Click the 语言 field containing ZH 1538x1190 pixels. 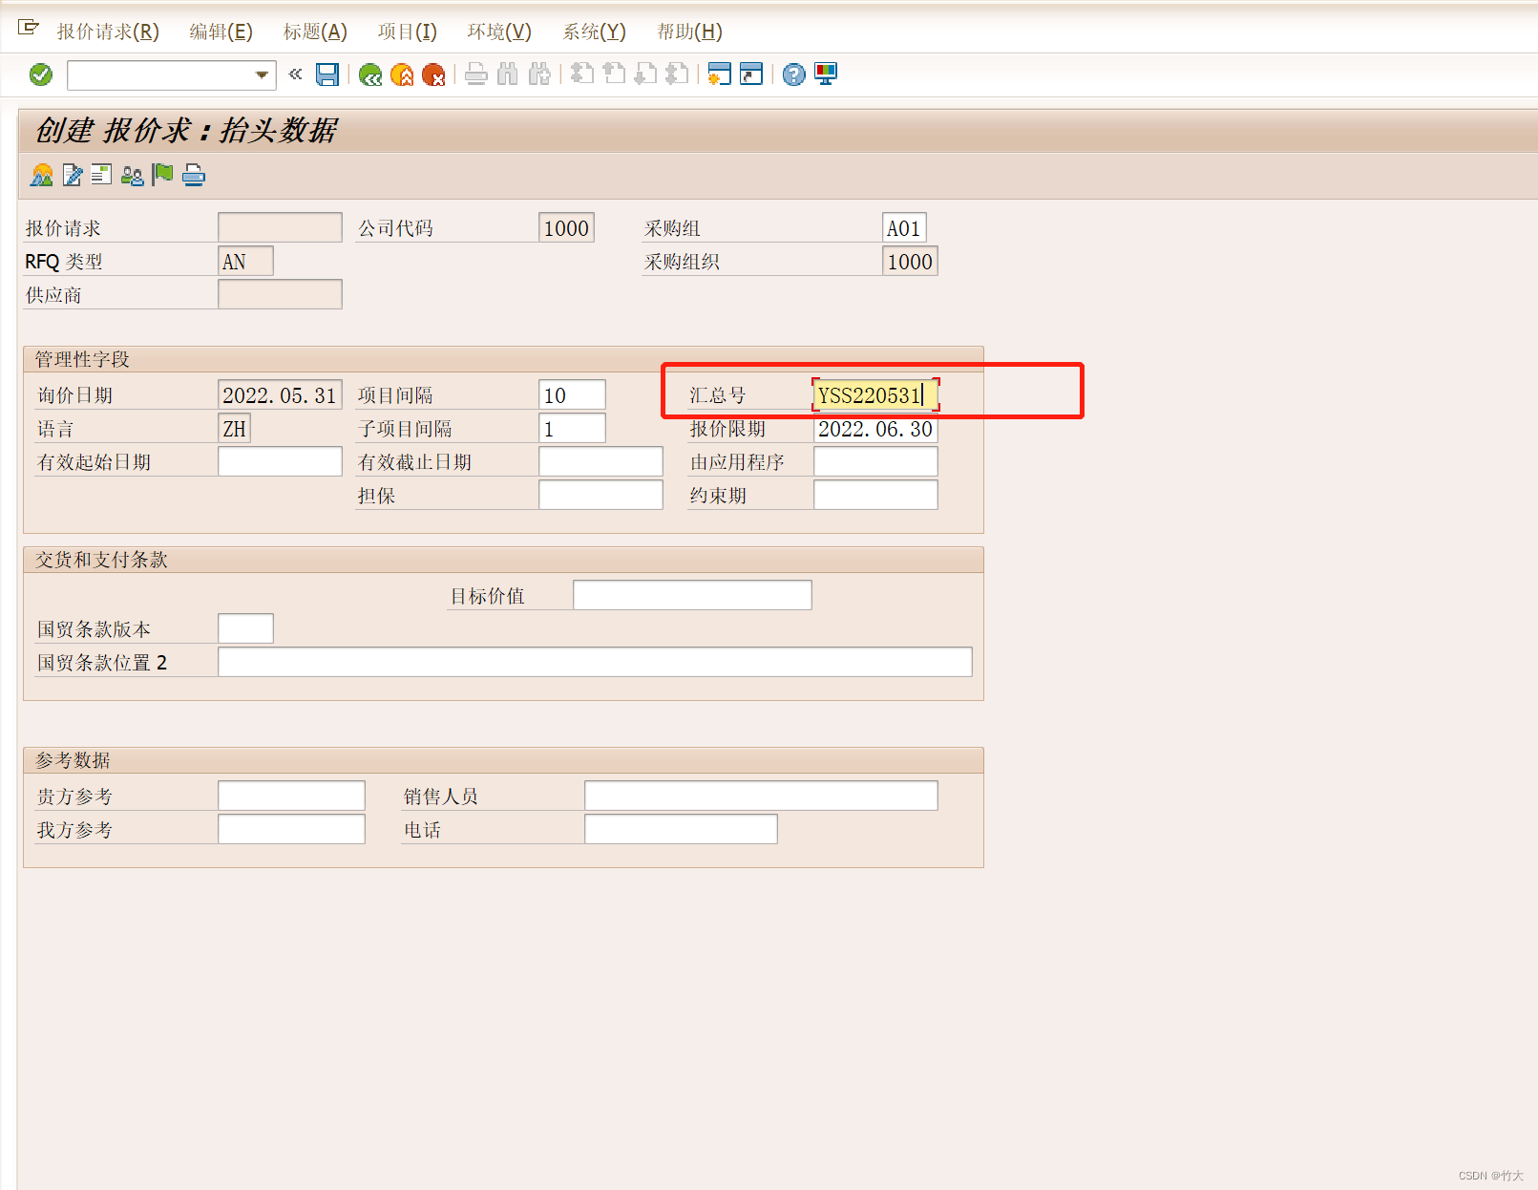234,428
